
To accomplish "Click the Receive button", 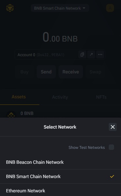I will tap(71, 72).
